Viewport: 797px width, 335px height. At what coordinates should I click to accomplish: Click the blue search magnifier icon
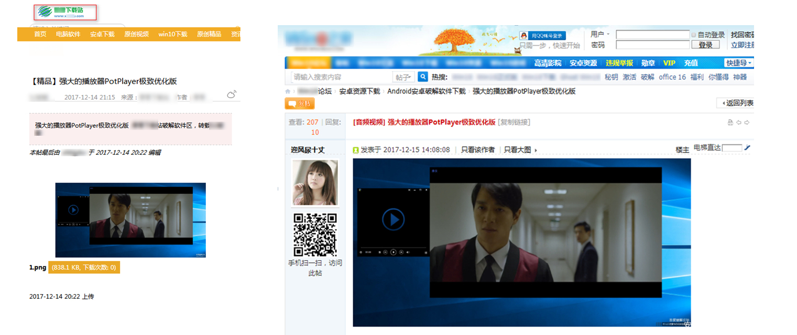(423, 77)
